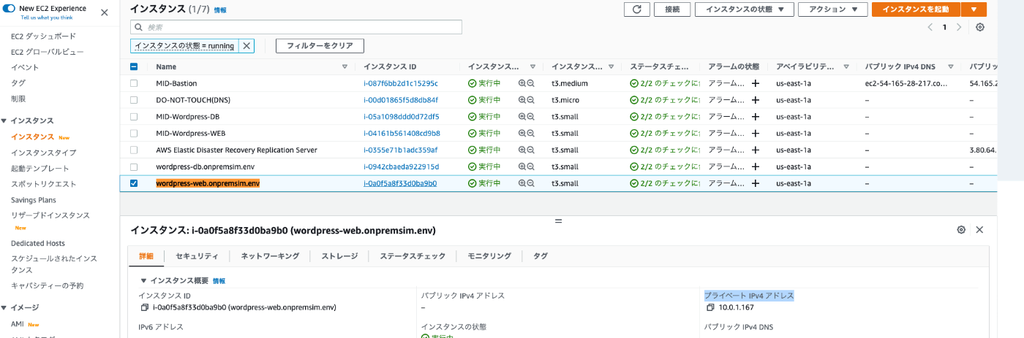The width and height of the screenshot is (1024, 338).
Task: Open table preferences gear icon
Action: click(x=980, y=27)
